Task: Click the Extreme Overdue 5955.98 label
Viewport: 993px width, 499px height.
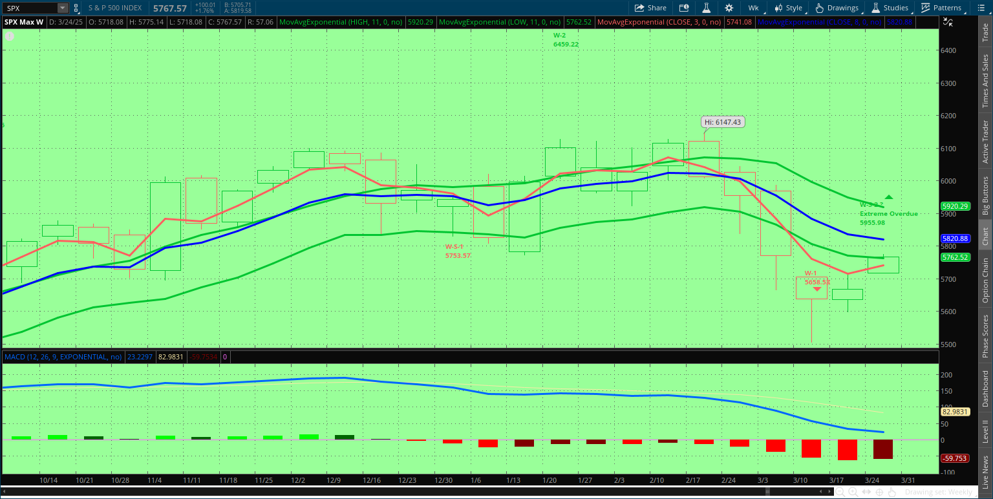Action: (889, 218)
